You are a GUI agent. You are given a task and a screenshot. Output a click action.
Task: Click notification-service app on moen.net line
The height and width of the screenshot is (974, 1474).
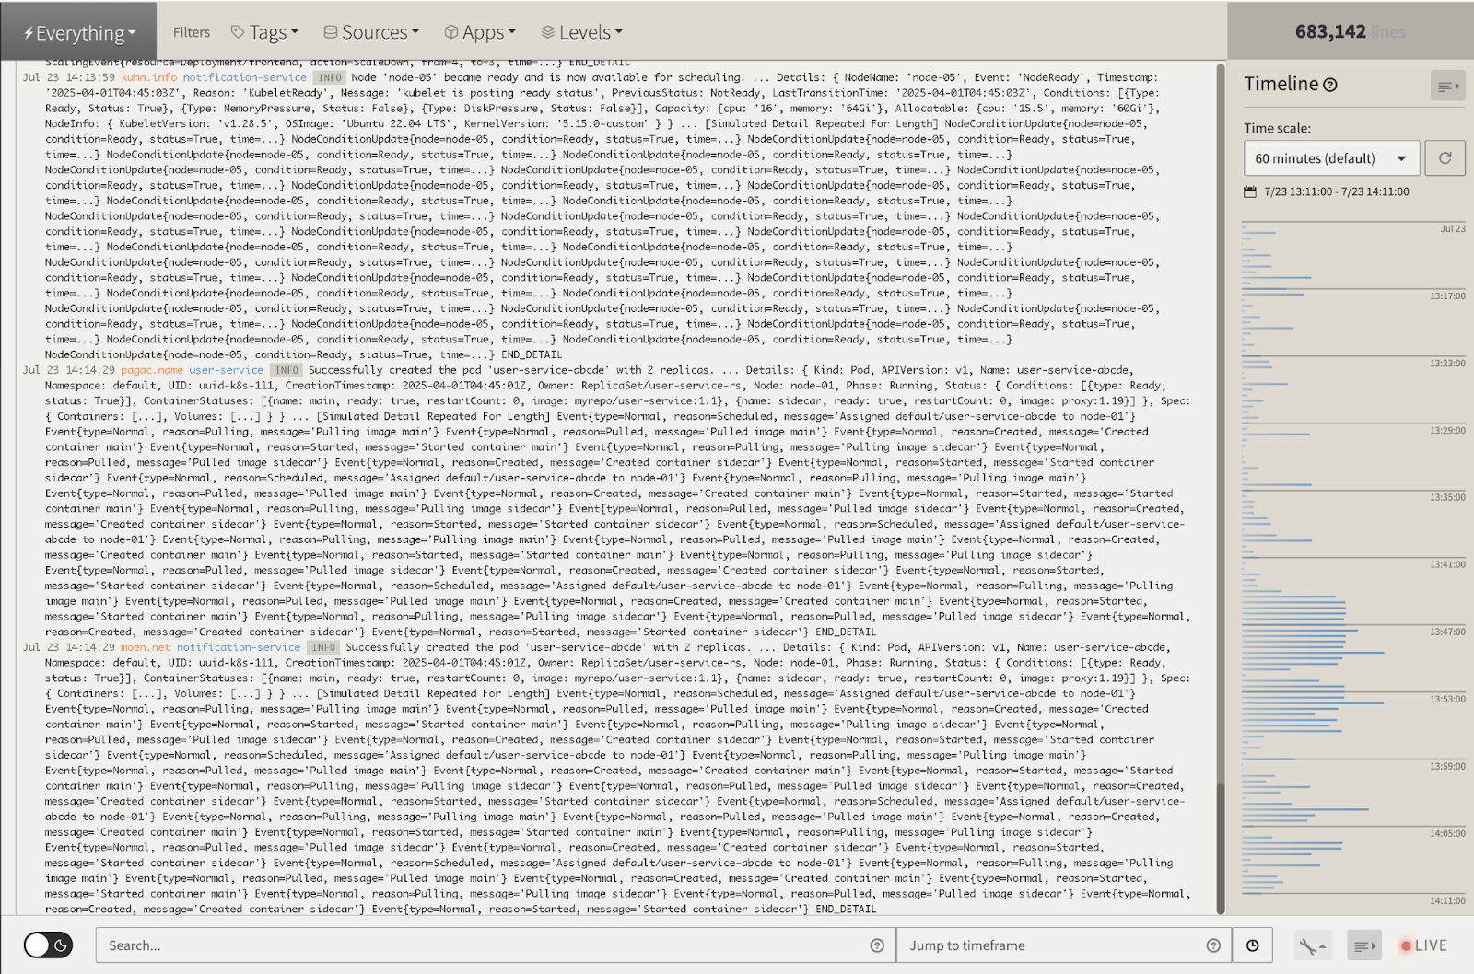pyautogui.click(x=239, y=647)
